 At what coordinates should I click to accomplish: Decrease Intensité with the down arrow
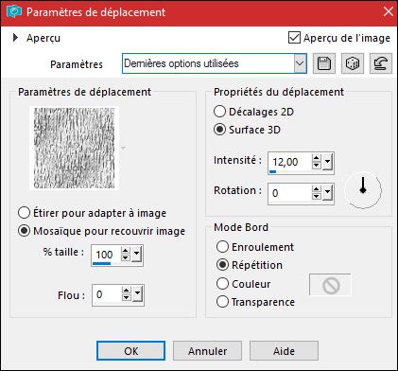(316, 166)
